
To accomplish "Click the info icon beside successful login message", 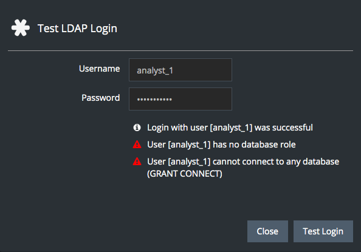I will click(x=137, y=128).
